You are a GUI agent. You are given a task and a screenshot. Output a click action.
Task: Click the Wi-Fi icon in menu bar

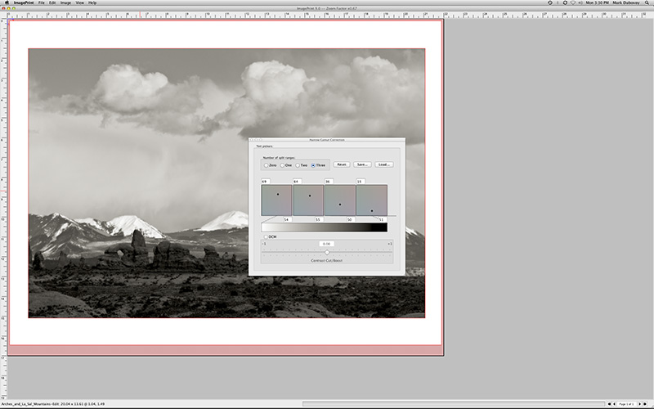[573, 2]
